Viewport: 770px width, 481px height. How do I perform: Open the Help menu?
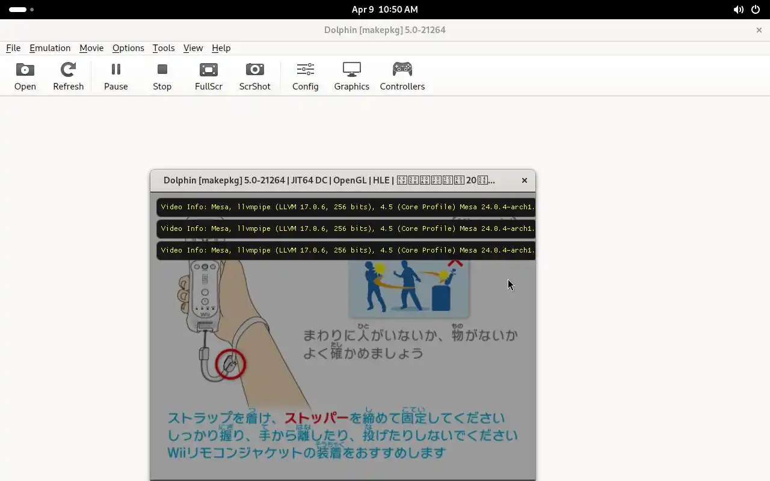(x=221, y=48)
